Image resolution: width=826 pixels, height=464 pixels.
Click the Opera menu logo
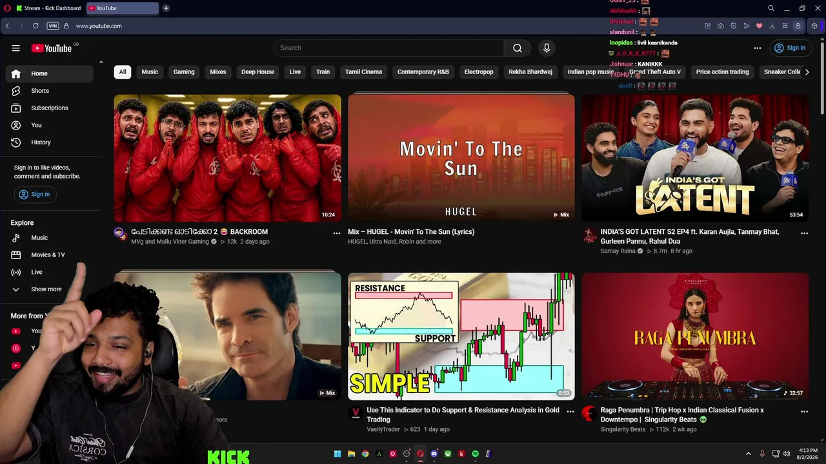click(8, 8)
